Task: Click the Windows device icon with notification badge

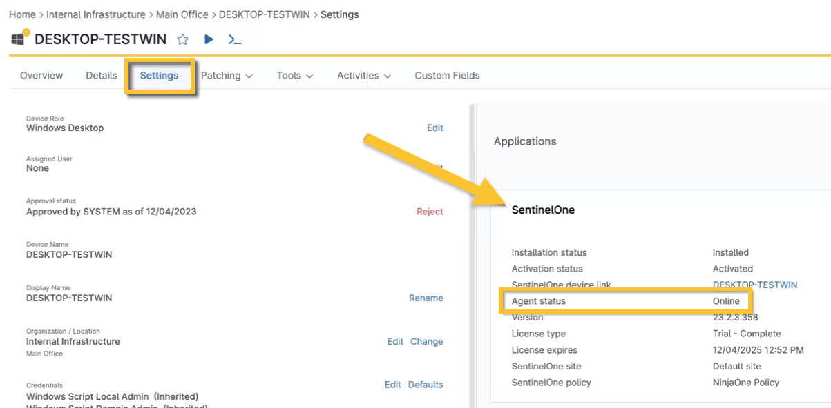Action: pyautogui.click(x=17, y=39)
